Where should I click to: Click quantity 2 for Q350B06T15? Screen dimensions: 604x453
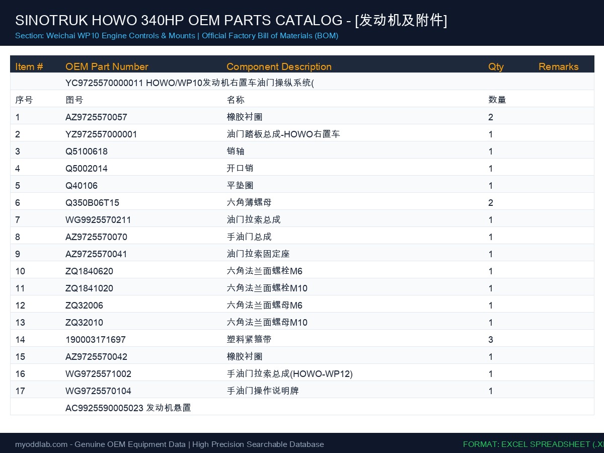(491, 203)
